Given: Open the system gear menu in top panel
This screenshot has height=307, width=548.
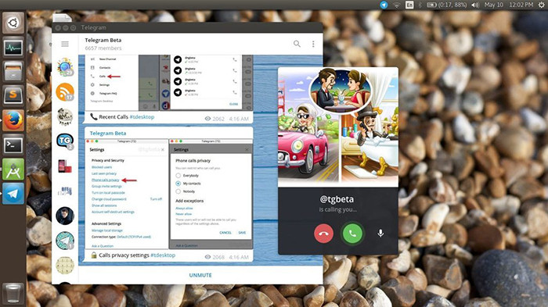Looking at the screenshot, I should (541, 5).
